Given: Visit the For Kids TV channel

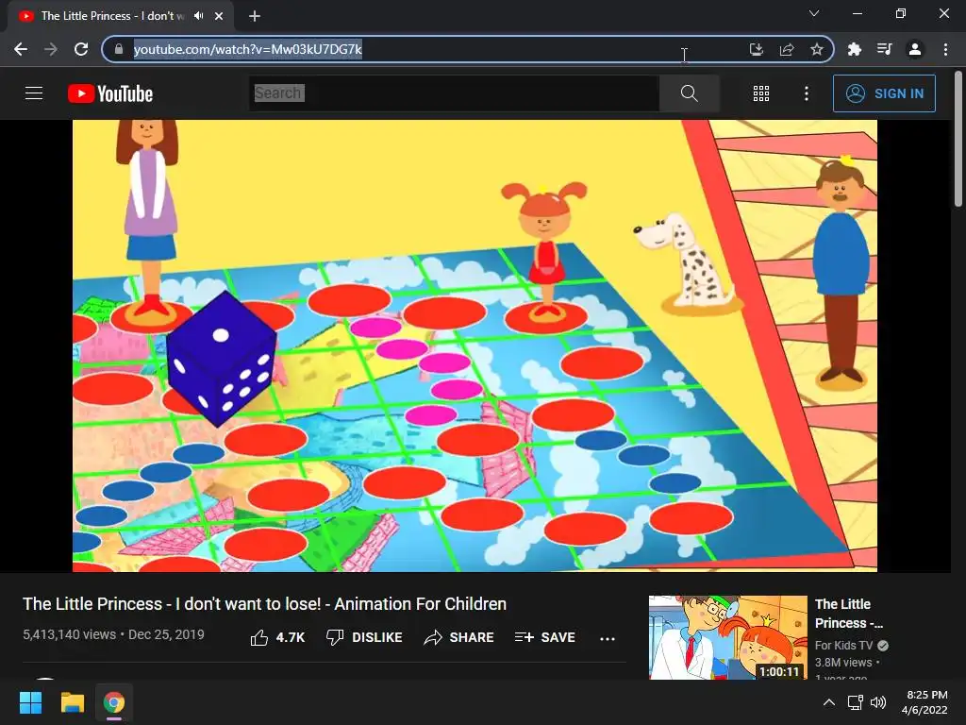Looking at the screenshot, I should [x=843, y=646].
